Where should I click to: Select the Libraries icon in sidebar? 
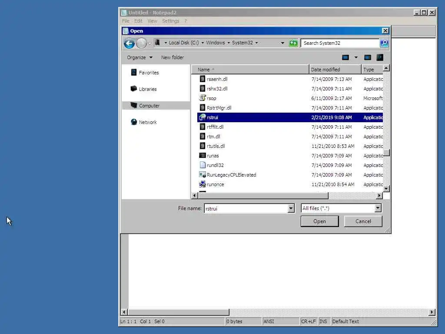[134, 89]
